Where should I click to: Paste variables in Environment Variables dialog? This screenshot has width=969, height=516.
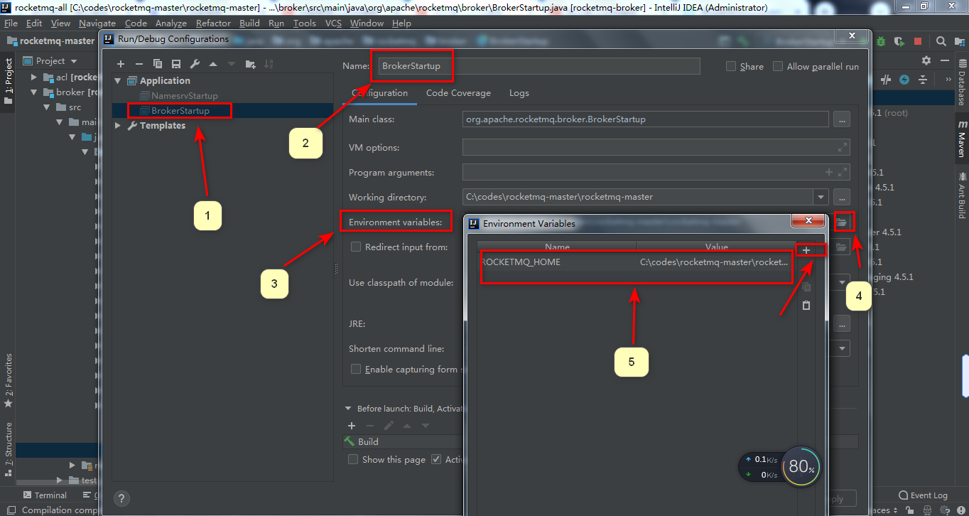806,306
